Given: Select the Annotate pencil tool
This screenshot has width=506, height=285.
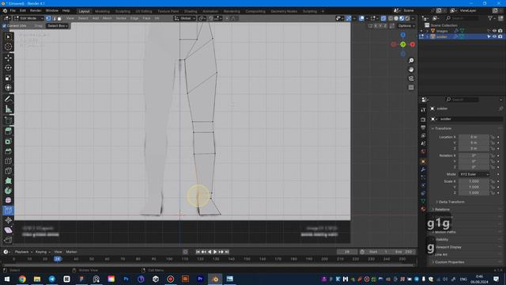Looking at the screenshot, I should click(x=9, y=99).
